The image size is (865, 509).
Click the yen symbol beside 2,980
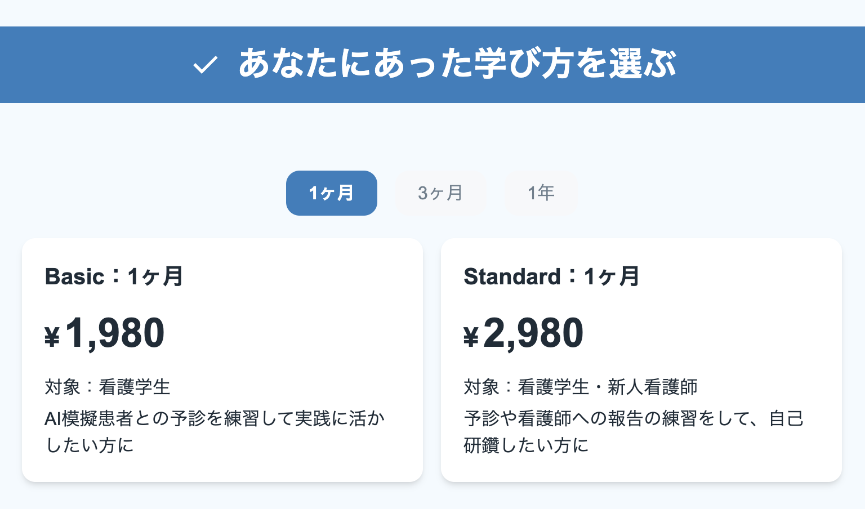coord(471,337)
